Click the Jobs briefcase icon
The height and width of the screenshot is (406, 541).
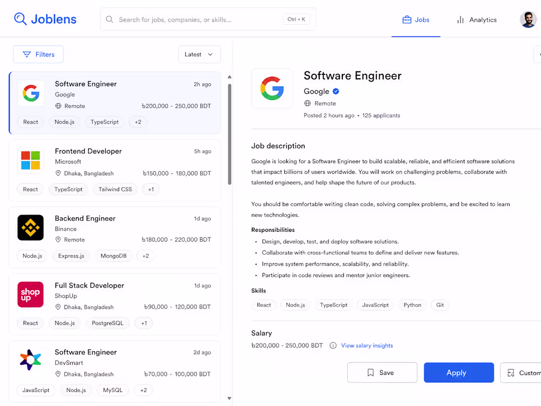click(407, 20)
